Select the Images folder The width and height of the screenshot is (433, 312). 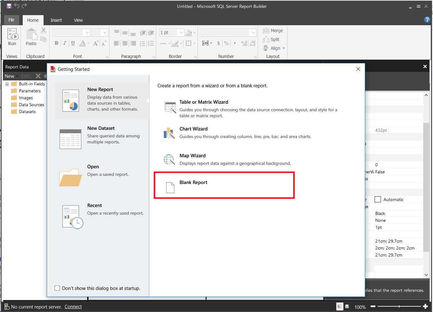point(22,98)
